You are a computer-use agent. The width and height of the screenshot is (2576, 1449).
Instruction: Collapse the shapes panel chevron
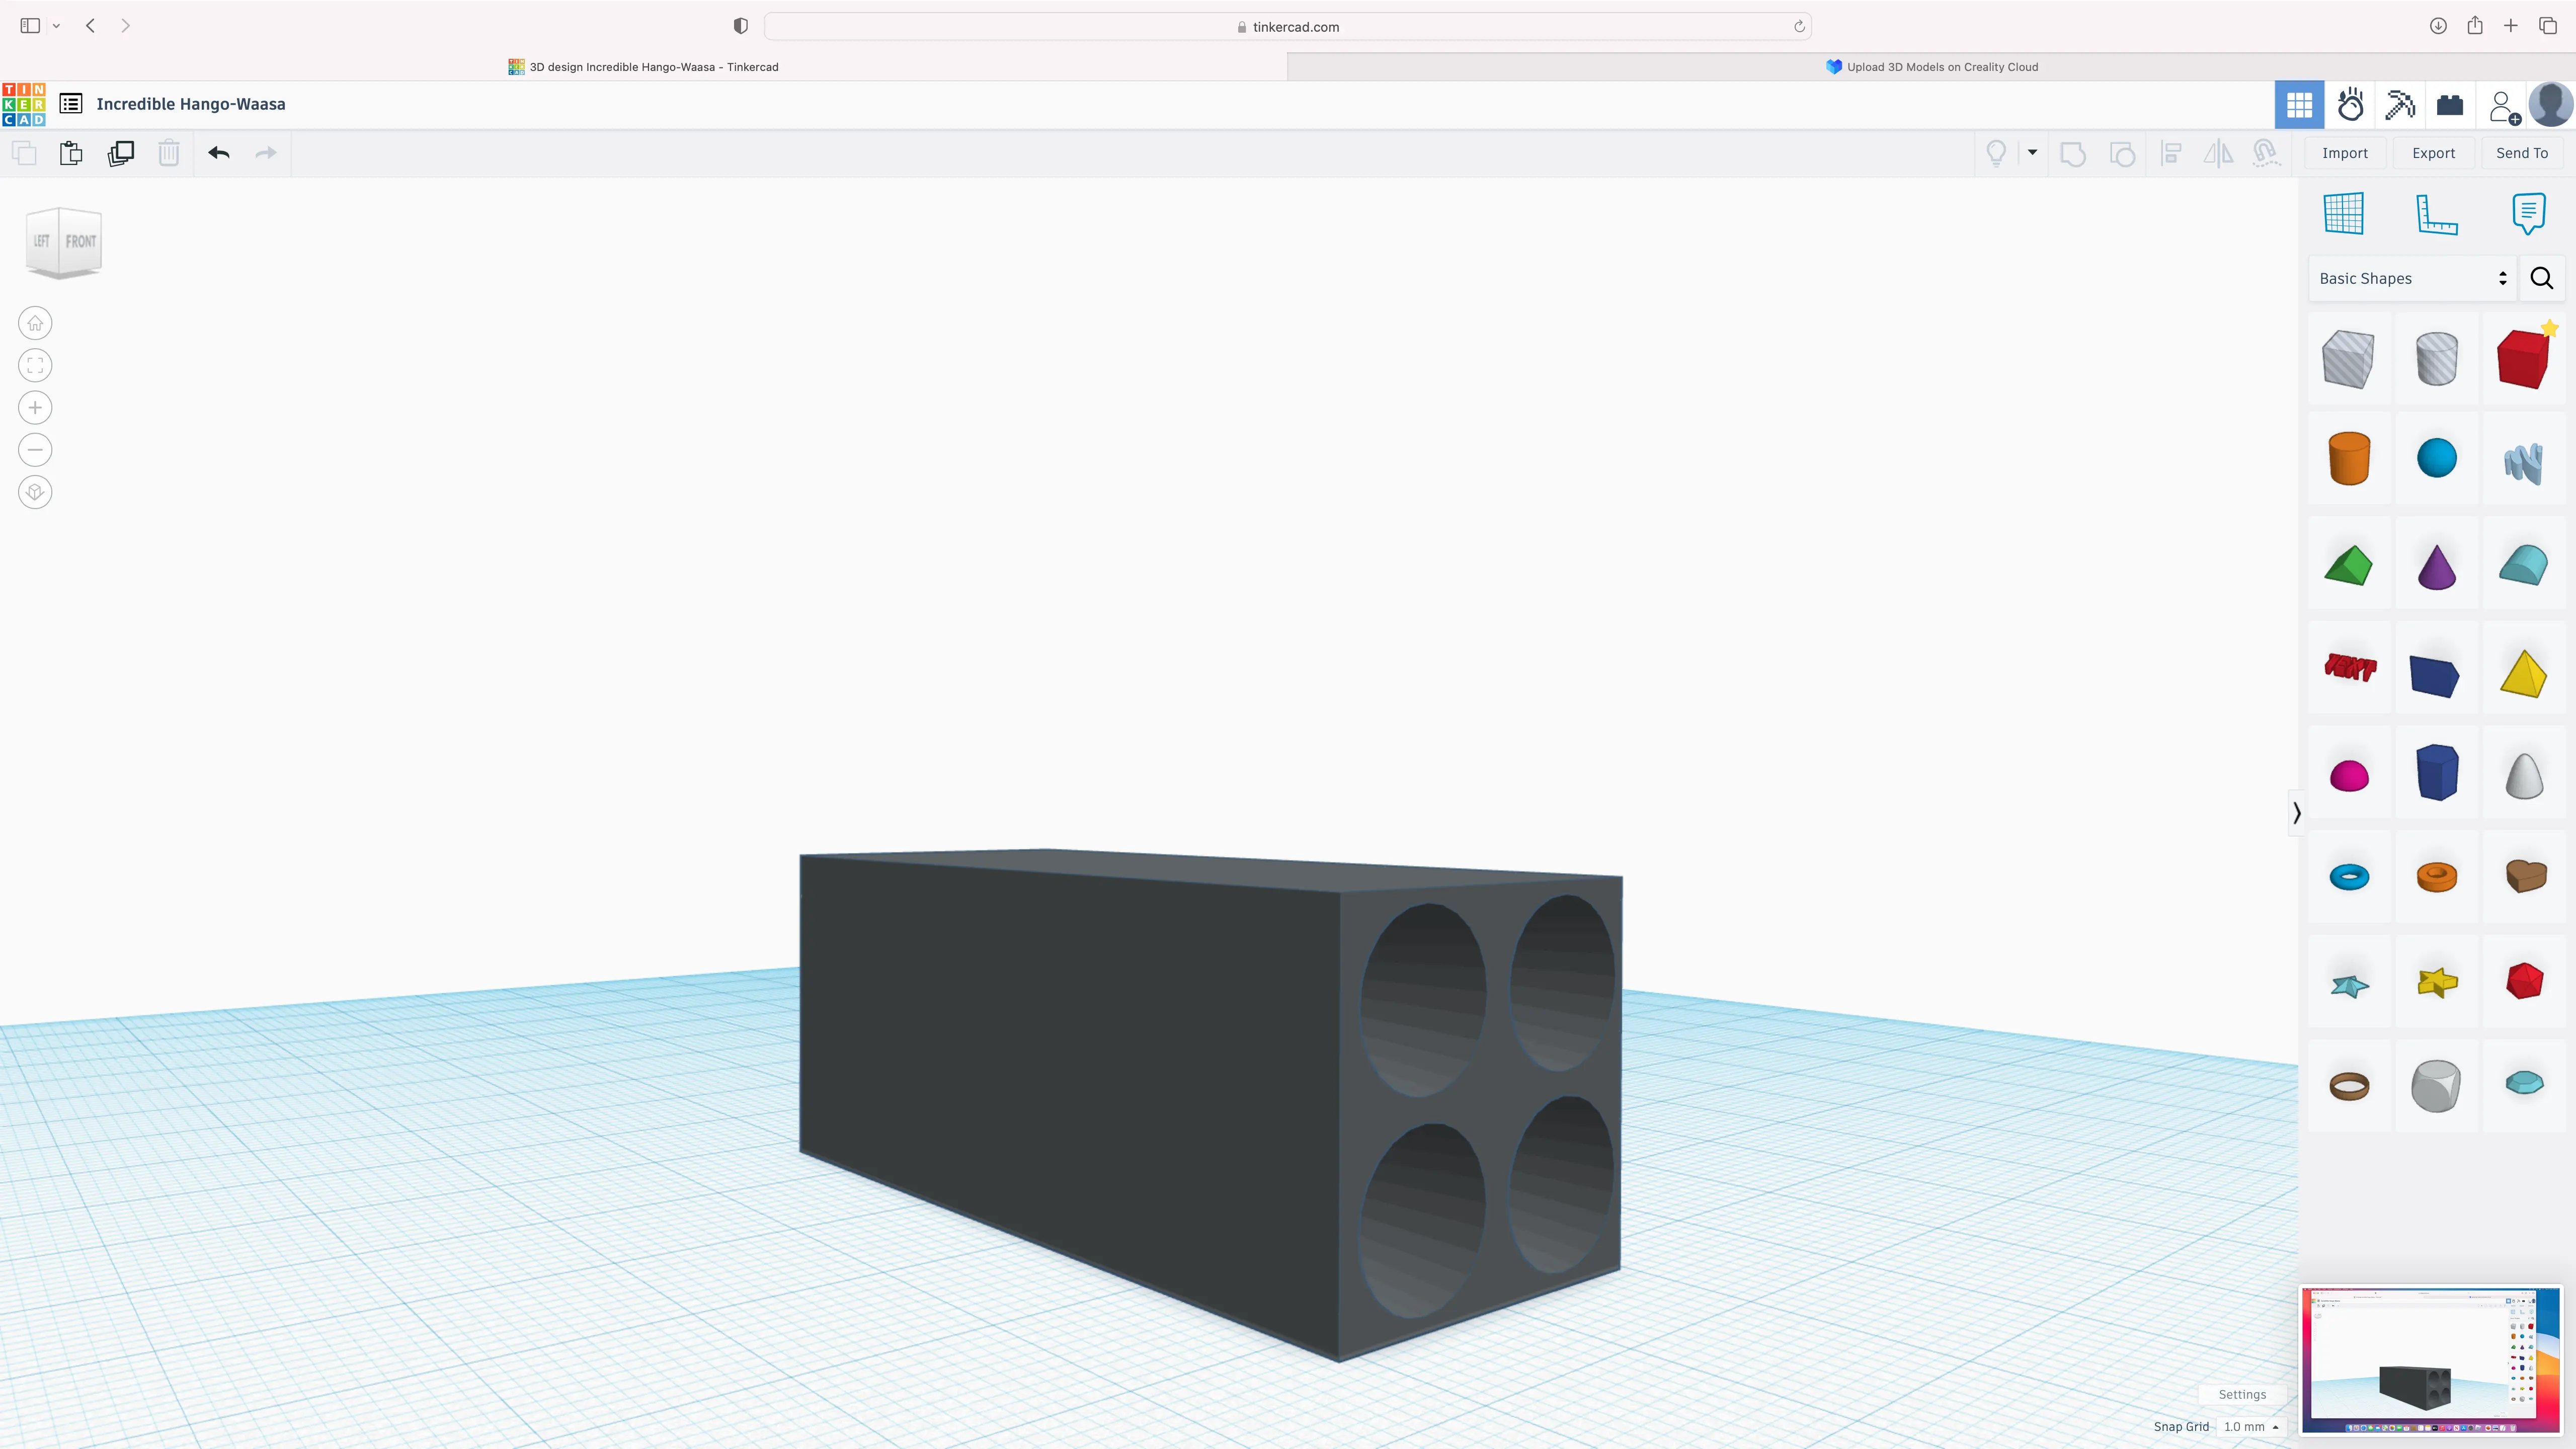2297,812
